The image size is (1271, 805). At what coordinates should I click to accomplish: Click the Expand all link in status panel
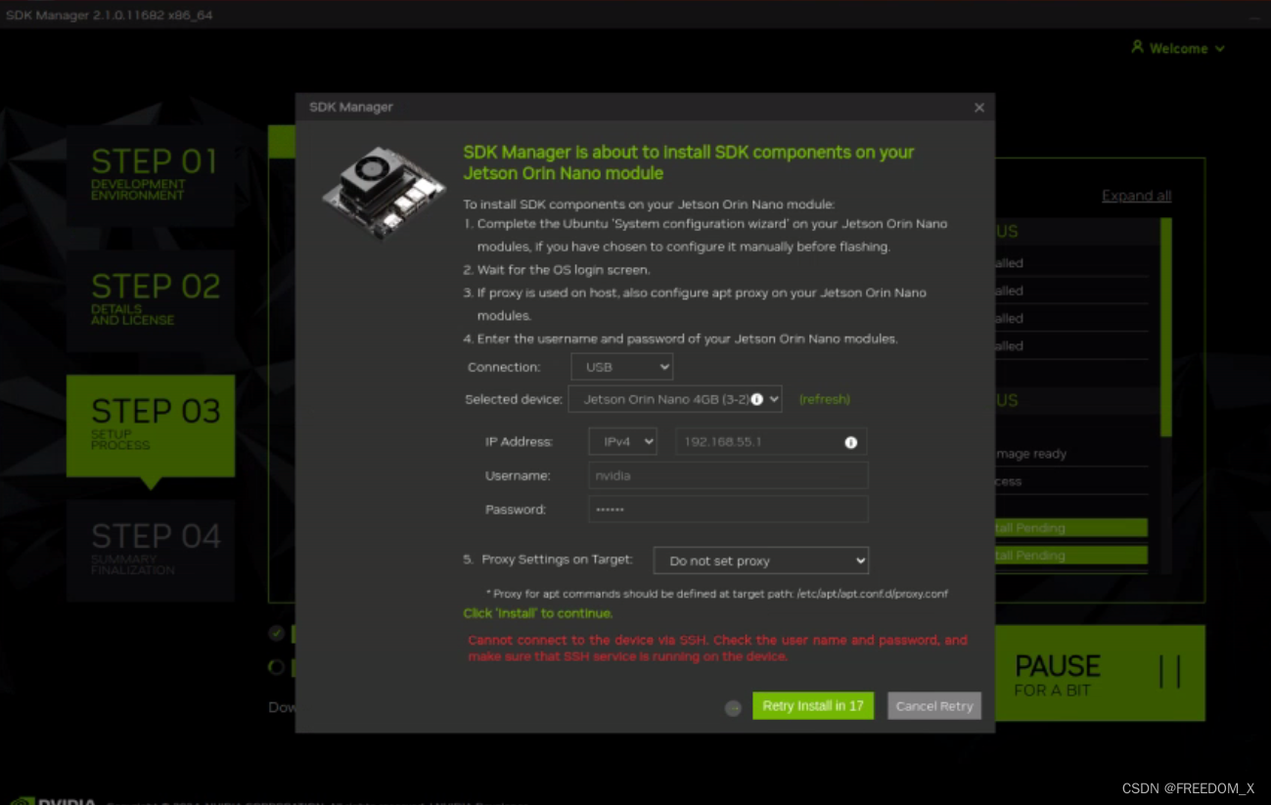coord(1136,196)
